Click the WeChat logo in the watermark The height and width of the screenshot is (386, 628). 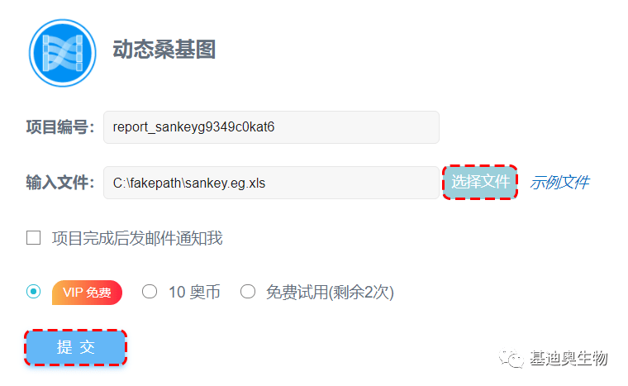(511, 358)
